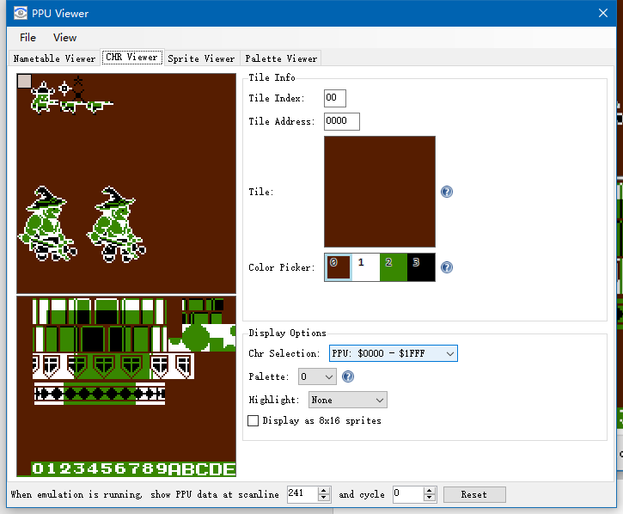Click the small witch sprite near top
This screenshot has width=623, height=514.
click(x=44, y=97)
